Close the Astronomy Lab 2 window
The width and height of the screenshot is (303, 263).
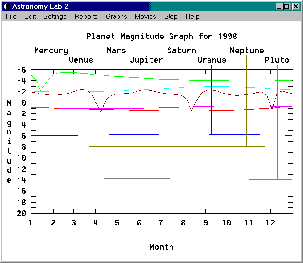[x=296, y=6]
